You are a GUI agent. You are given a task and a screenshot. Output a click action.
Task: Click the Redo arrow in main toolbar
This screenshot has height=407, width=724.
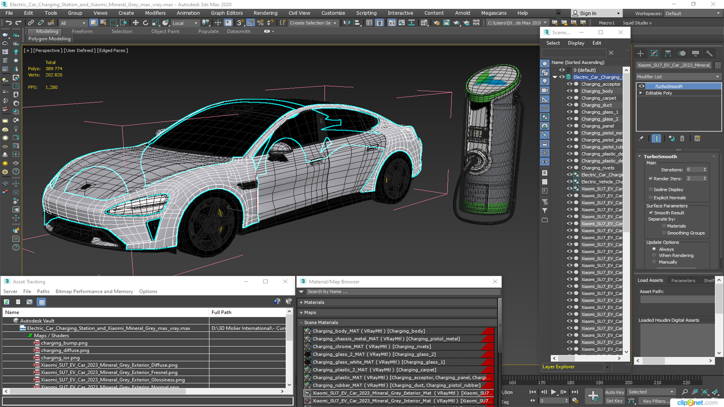click(x=18, y=23)
